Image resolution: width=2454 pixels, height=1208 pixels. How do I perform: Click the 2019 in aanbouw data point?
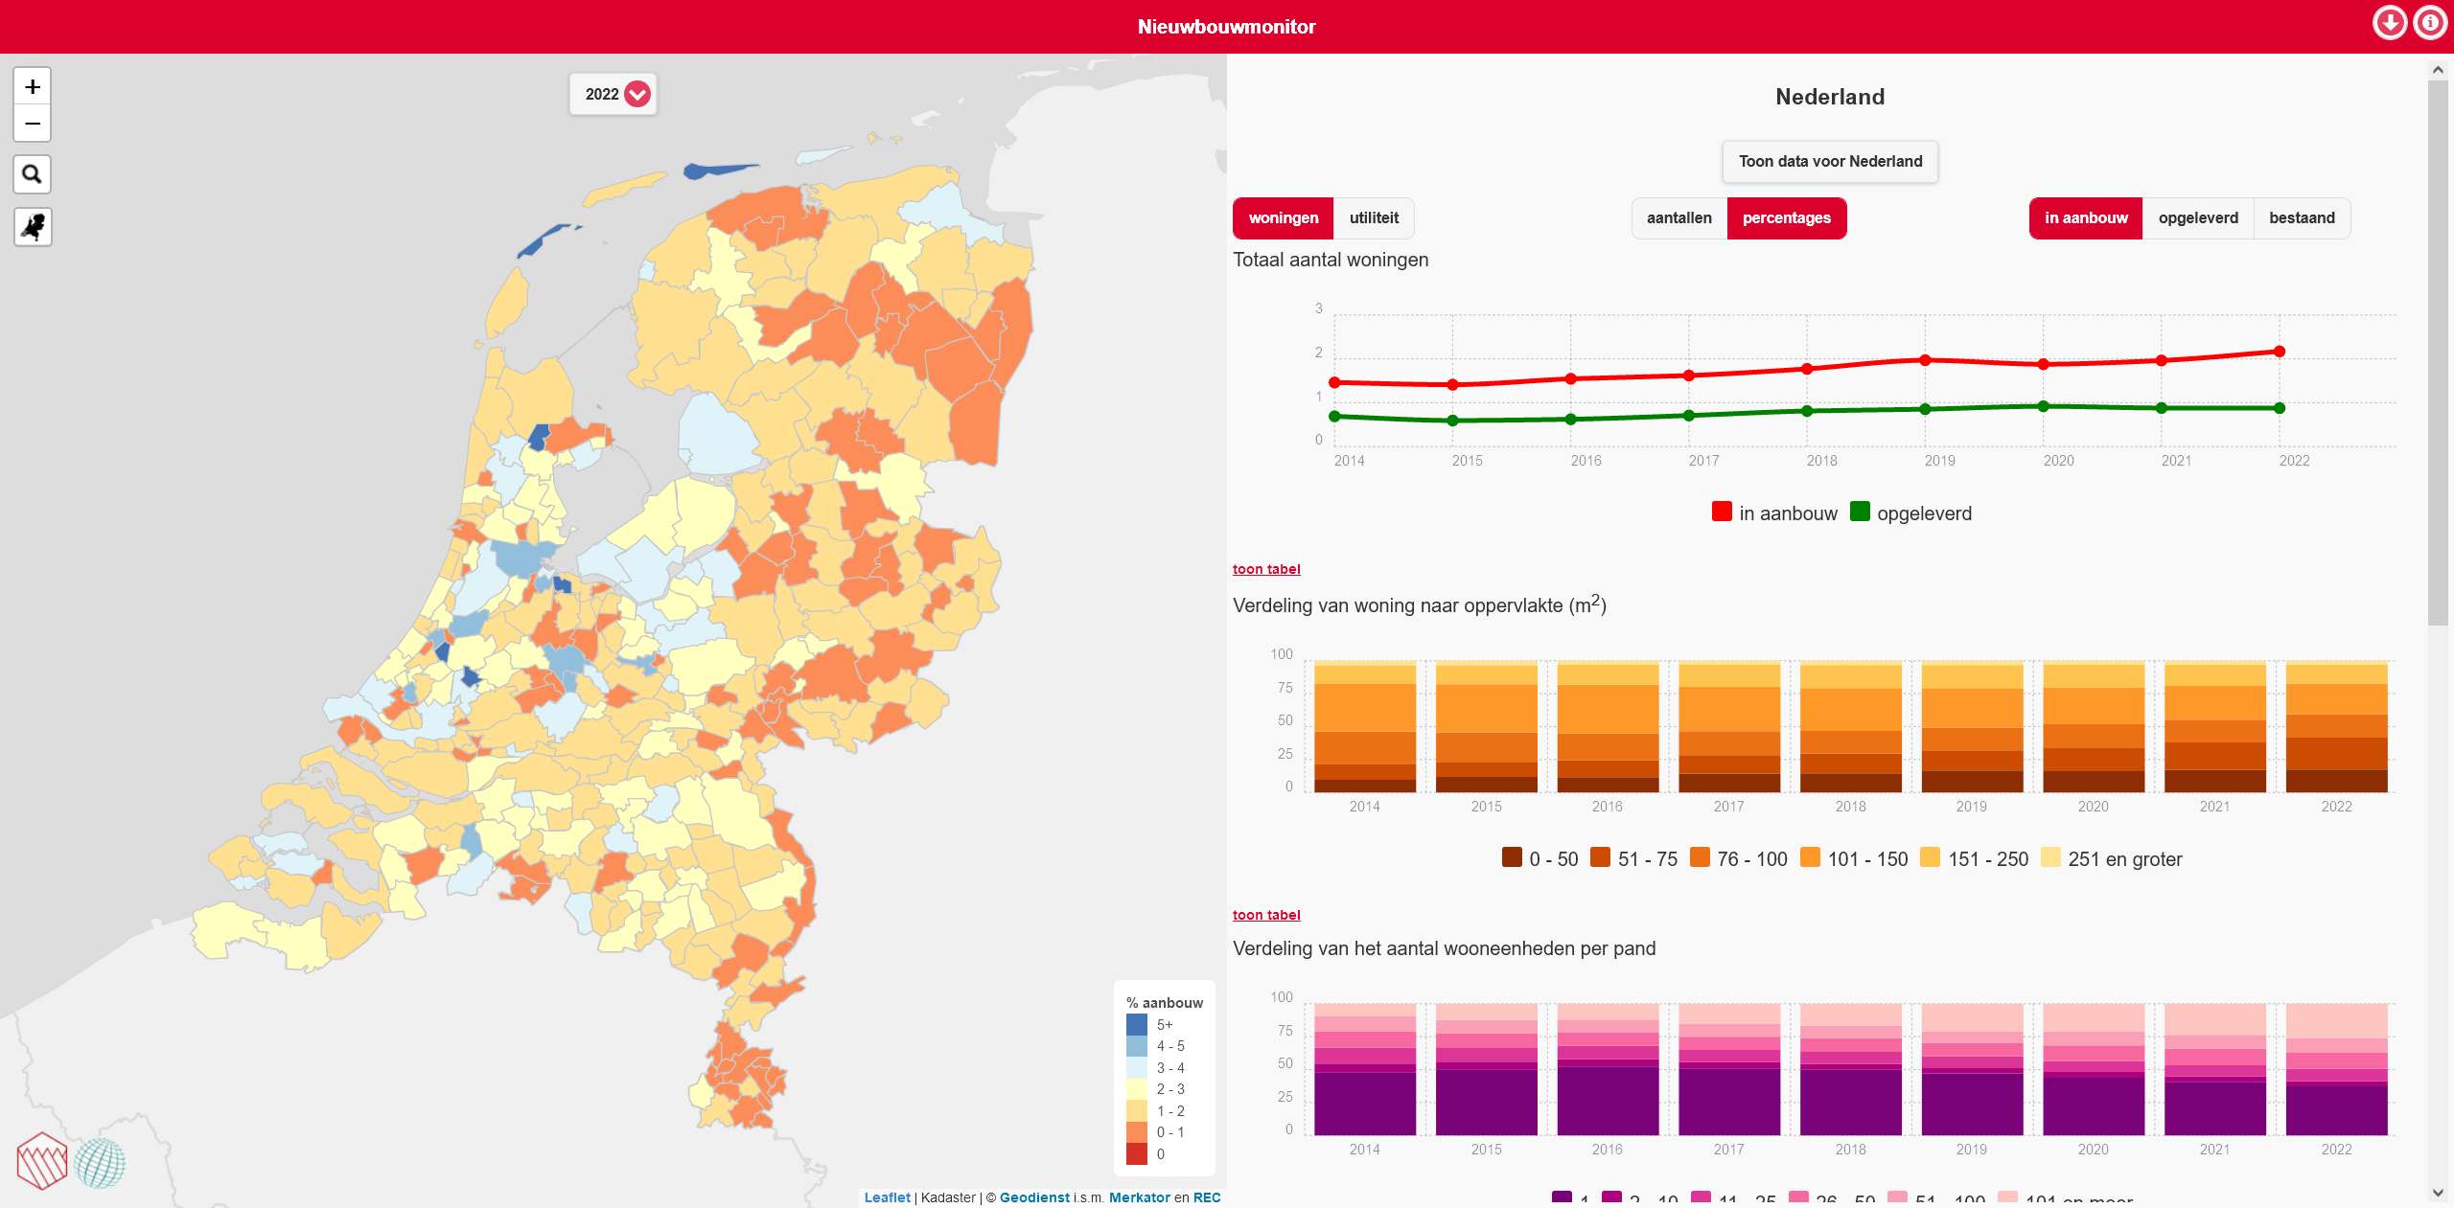(1925, 360)
